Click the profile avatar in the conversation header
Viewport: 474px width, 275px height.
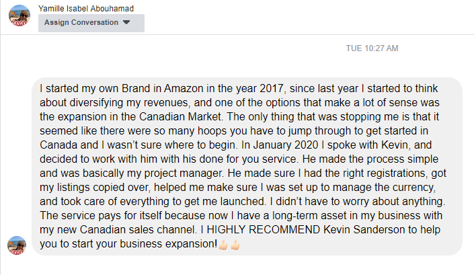coord(19,16)
